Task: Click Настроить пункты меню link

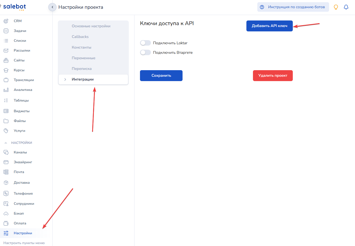Action: (x=24, y=243)
